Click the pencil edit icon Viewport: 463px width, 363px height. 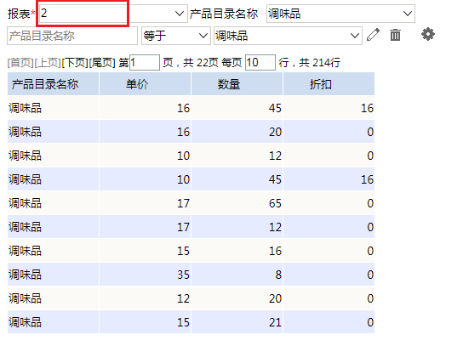coord(373,35)
